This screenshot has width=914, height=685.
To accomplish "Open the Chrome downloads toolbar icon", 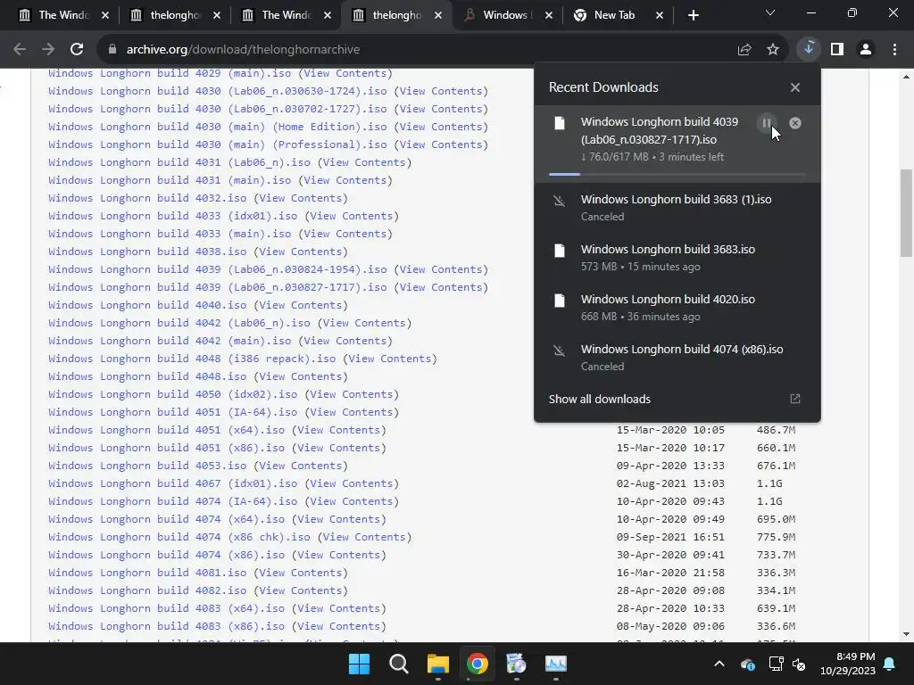I will (809, 49).
